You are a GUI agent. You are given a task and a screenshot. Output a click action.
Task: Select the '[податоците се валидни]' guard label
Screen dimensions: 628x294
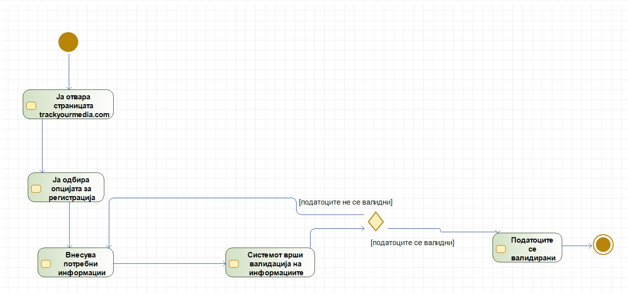pos(412,243)
